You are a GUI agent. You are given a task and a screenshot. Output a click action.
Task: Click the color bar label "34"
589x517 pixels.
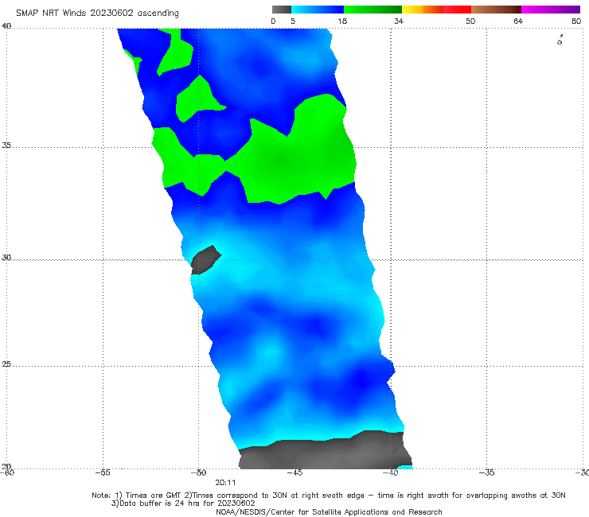click(399, 21)
